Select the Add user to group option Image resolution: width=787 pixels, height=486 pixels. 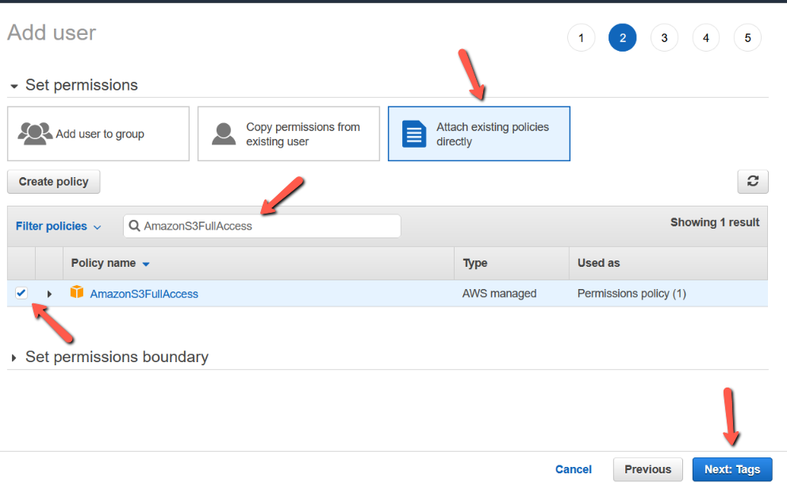coord(98,133)
